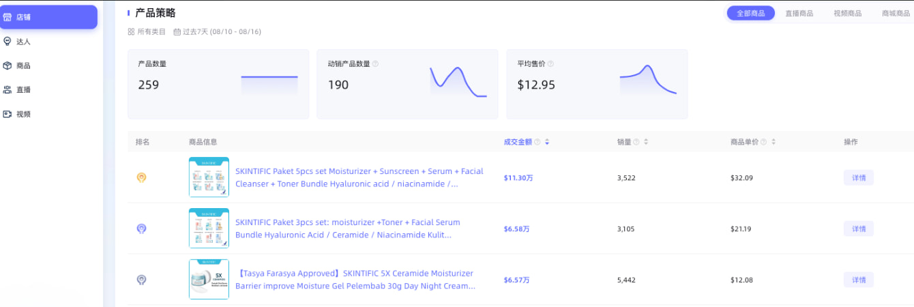Viewport: 914px width, 307px height.
Task: Click the rank medal of Paket 3pcs row
Action: pos(141,229)
